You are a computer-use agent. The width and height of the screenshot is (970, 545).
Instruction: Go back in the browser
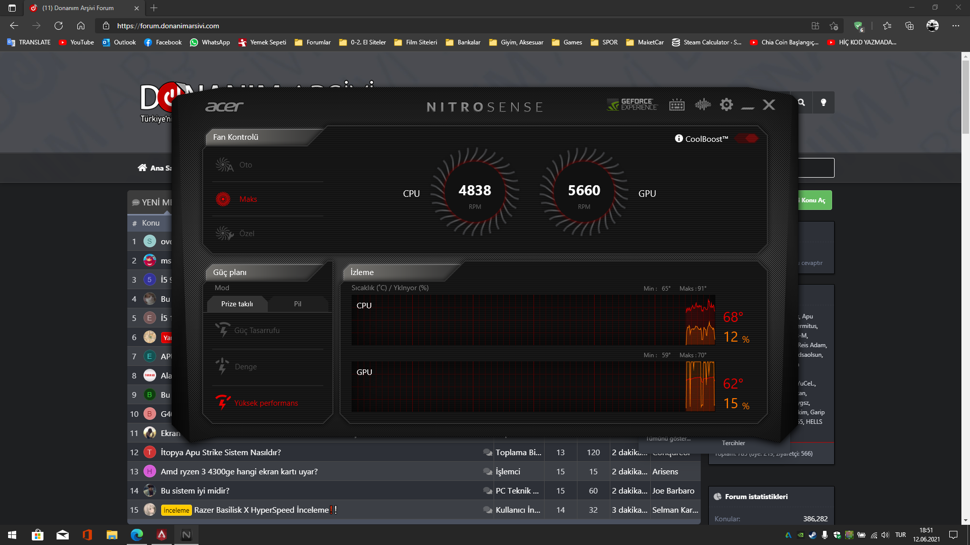point(14,26)
